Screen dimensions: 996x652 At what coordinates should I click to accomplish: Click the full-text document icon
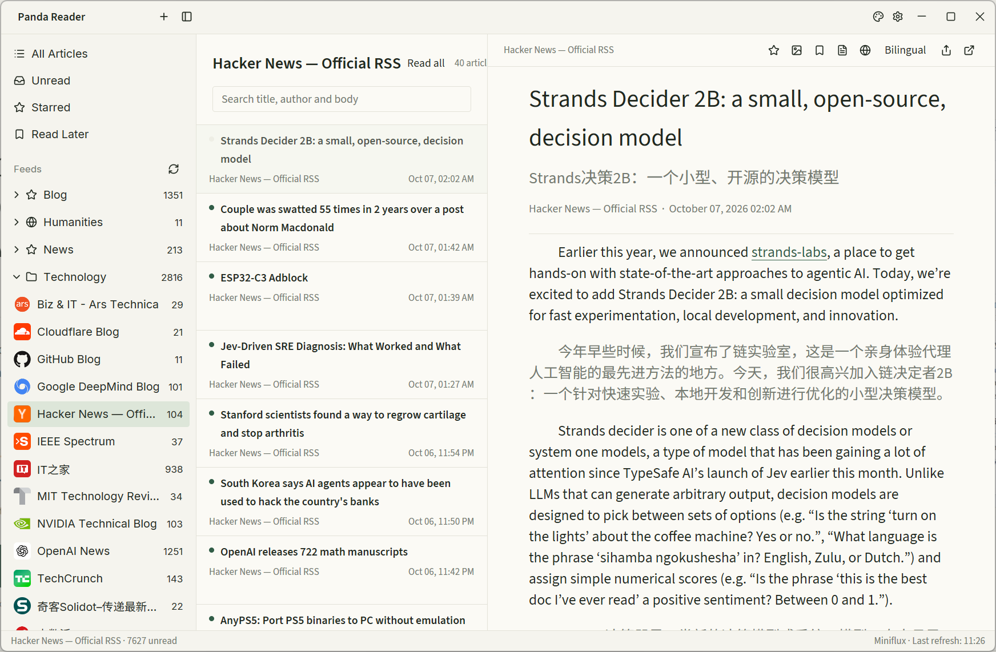click(842, 50)
